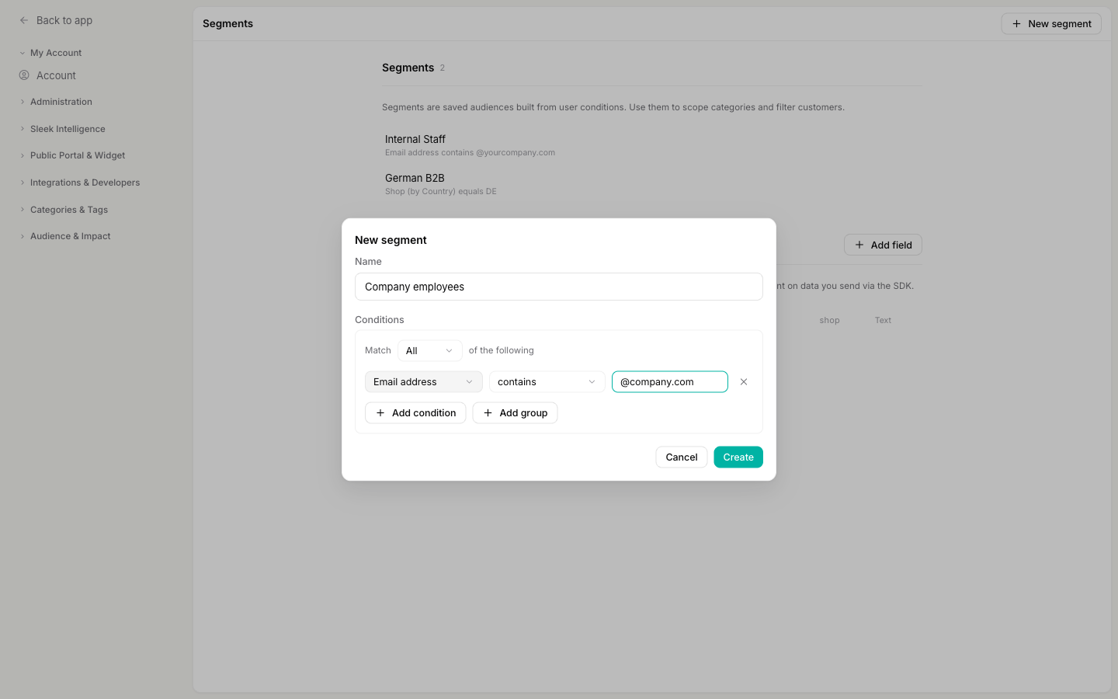Click the New segment button in header
The width and height of the screenshot is (1118, 699).
(1051, 24)
